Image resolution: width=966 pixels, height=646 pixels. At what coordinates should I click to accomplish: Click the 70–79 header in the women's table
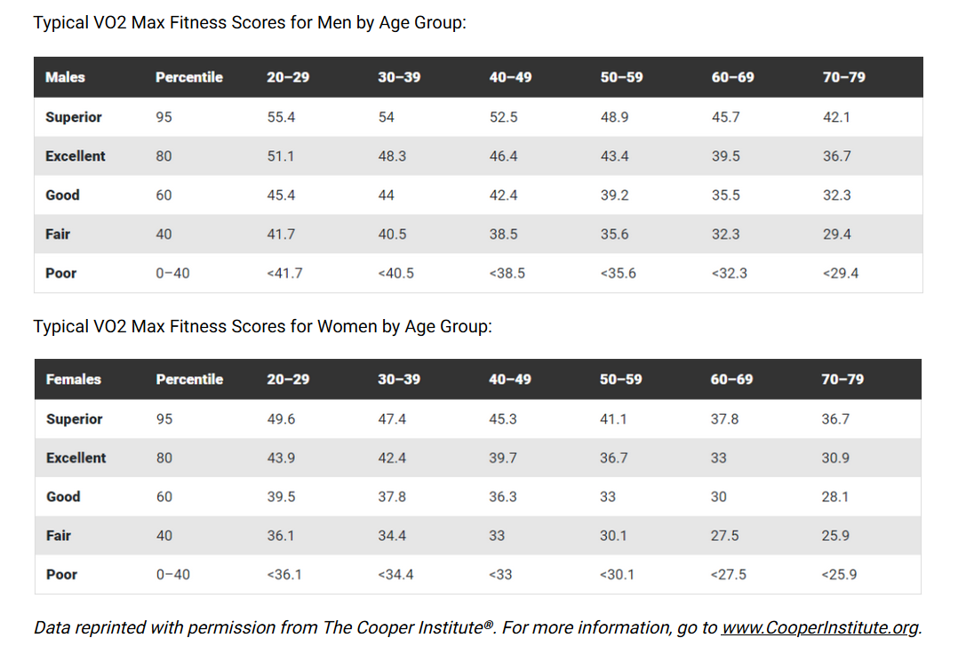pyautogui.click(x=842, y=379)
